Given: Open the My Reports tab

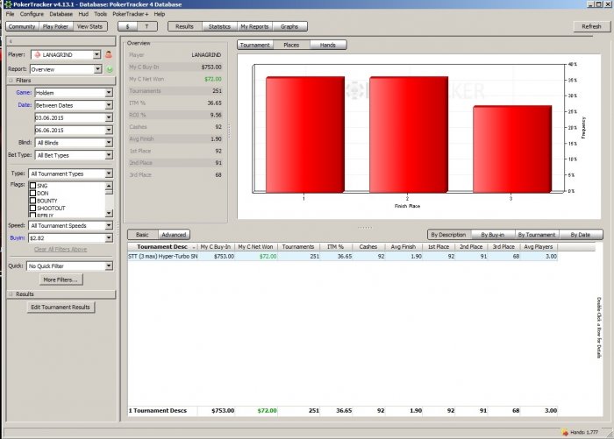Looking at the screenshot, I should (x=254, y=26).
